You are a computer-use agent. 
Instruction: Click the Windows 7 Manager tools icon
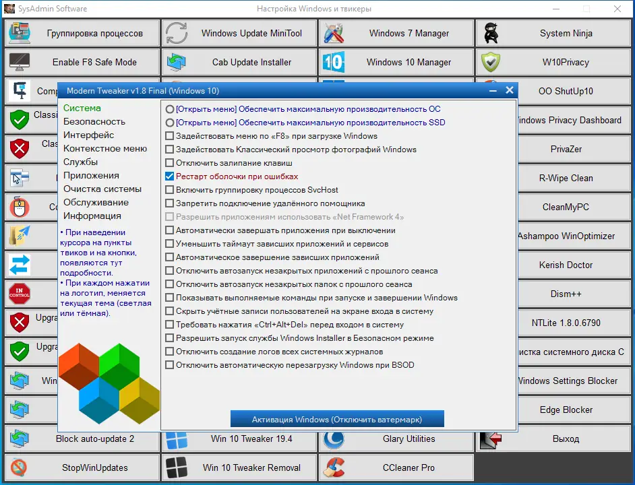(x=333, y=32)
